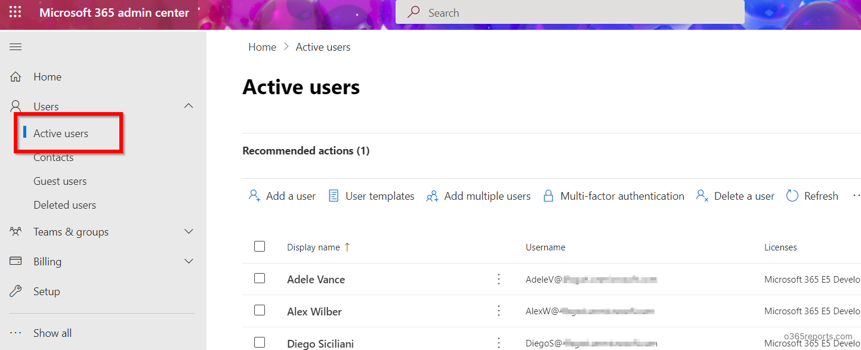This screenshot has width=861, height=350.
Task: Click the Delete a user button
Action: tap(735, 196)
